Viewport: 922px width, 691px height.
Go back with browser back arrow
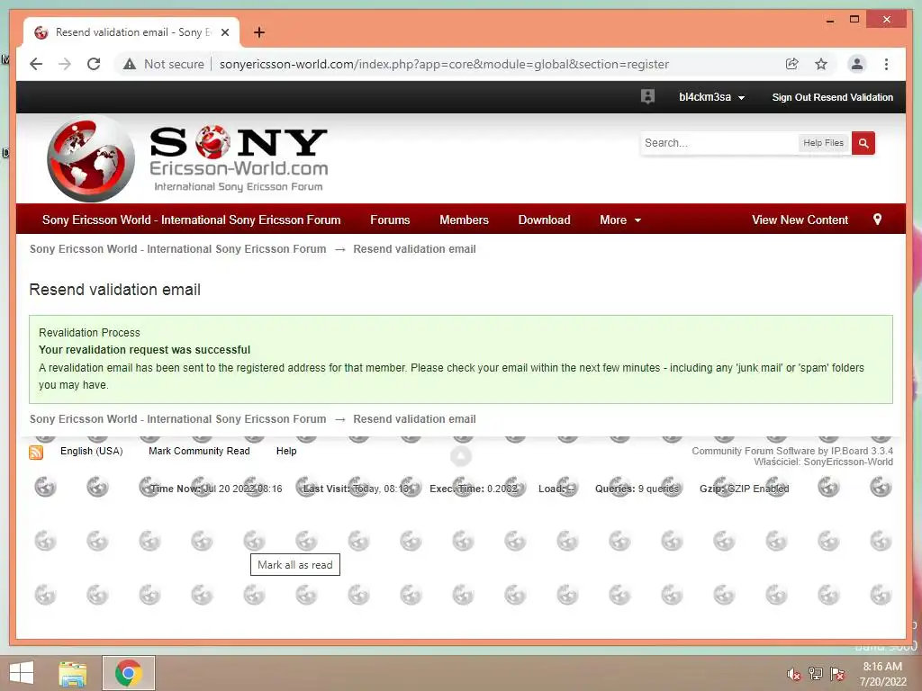click(x=36, y=64)
